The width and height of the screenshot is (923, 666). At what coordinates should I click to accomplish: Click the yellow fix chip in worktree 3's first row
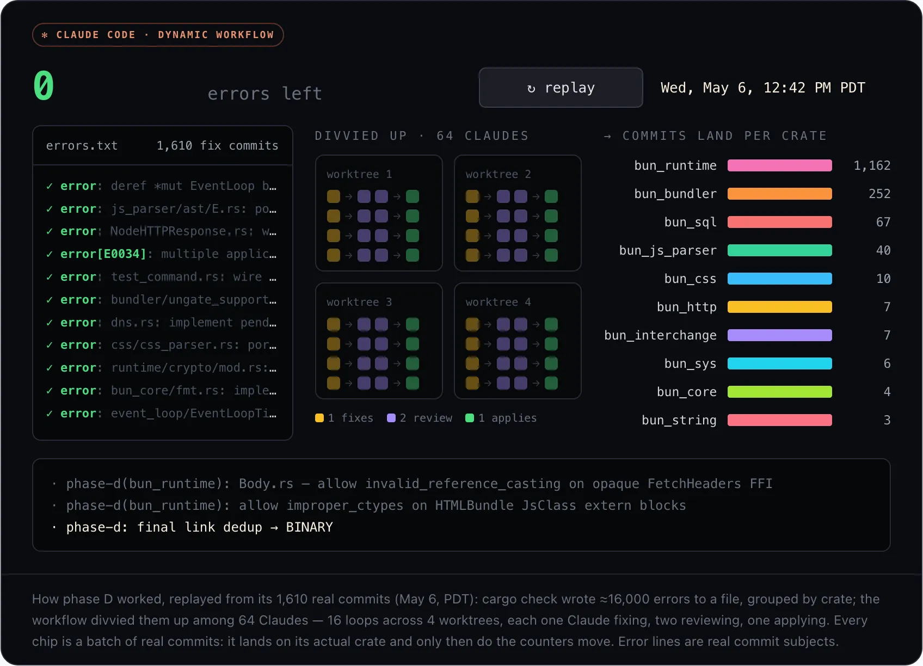(334, 324)
